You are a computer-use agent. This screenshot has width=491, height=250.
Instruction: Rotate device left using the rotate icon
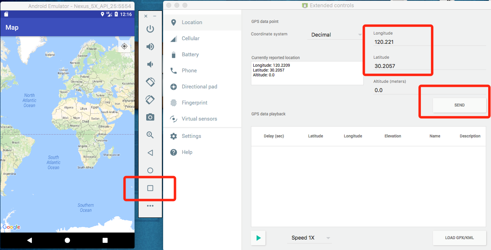tap(150, 82)
